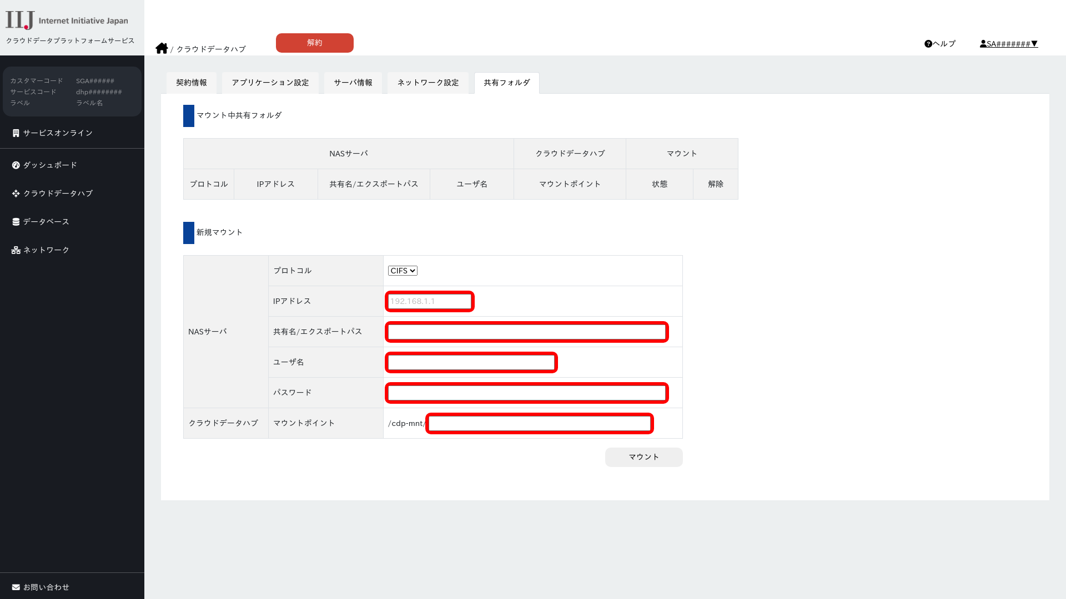Image resolution: width=1066 pixels, height=599 pixels.
Task: Switch to the ネットワーク設定 tab
Action: 428,83
